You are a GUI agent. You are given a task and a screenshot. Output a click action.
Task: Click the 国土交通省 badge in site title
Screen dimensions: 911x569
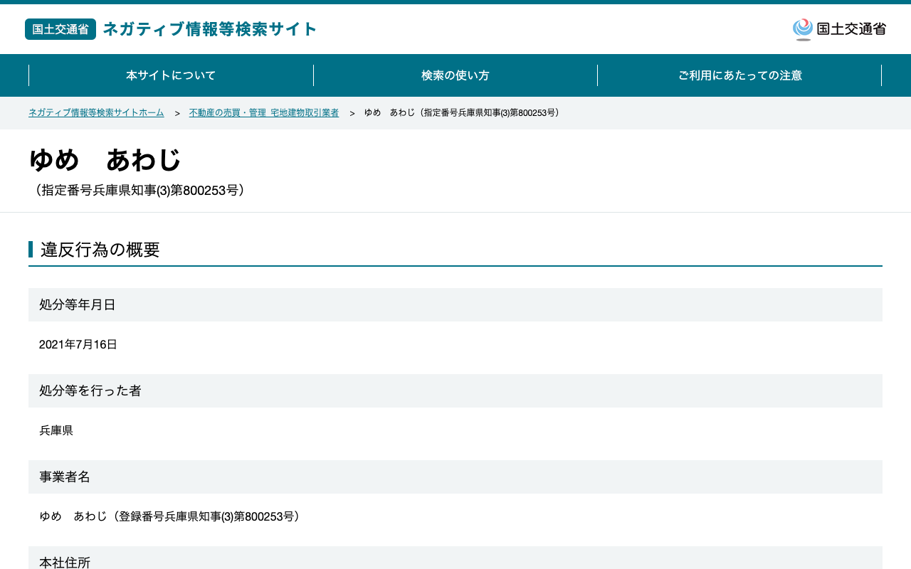[x=60, y=29]
